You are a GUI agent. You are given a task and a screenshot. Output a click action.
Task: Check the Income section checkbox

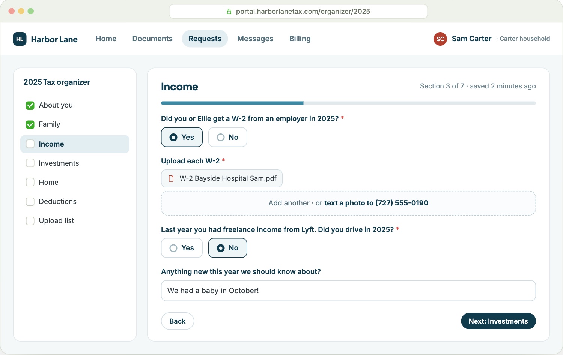pyautogui.click(x=30, y=144)
